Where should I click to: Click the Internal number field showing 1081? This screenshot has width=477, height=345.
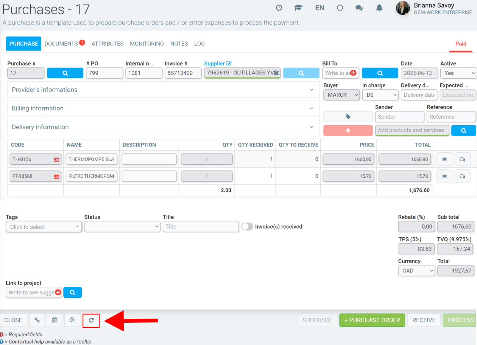tap(144, 73)
